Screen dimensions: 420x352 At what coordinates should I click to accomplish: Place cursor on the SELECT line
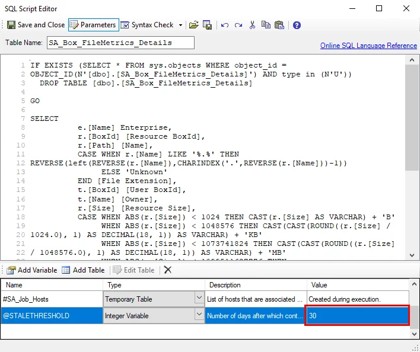[x=44, y=119]
